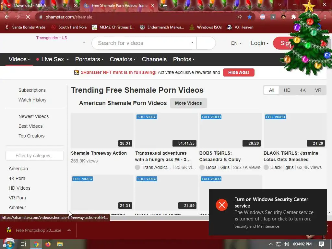
Task: Open the Action Center notifications icon
Action: click(321, 244)
